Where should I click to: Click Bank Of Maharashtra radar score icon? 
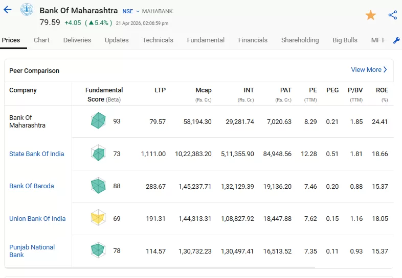pyautogui.click(x=98, y=120)
